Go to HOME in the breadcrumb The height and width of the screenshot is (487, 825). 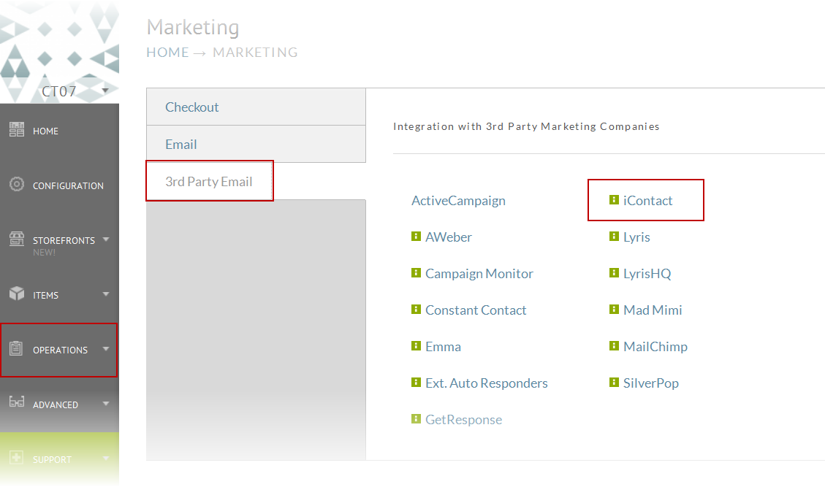tap(168, 53)
